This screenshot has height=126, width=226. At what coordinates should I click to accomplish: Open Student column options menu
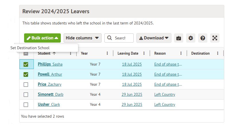(71, 53)
